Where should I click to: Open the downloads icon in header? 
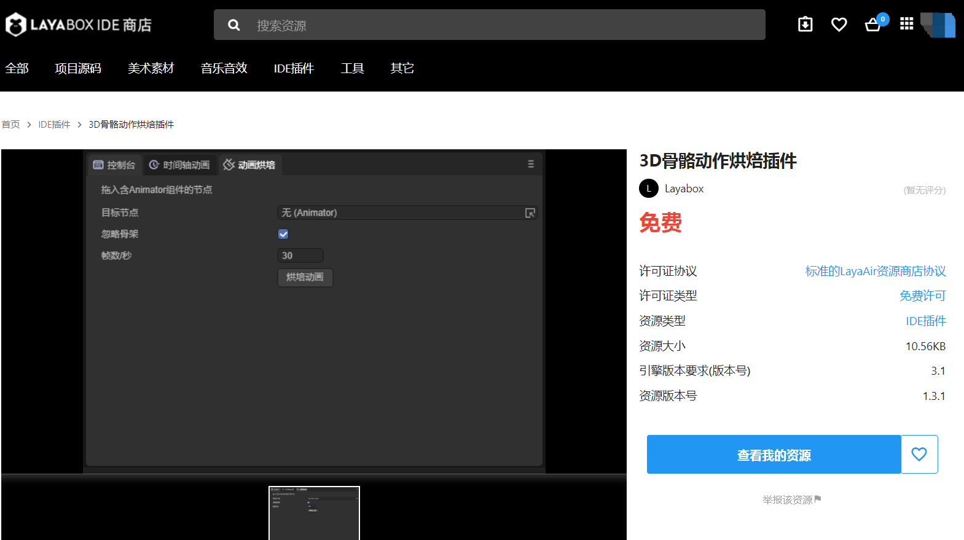pyautogui.click(x=805, y=25)
